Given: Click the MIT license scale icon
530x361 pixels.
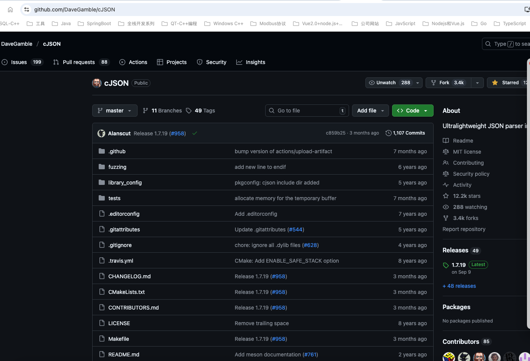Looking at the screenshot, I should point(446,152).
